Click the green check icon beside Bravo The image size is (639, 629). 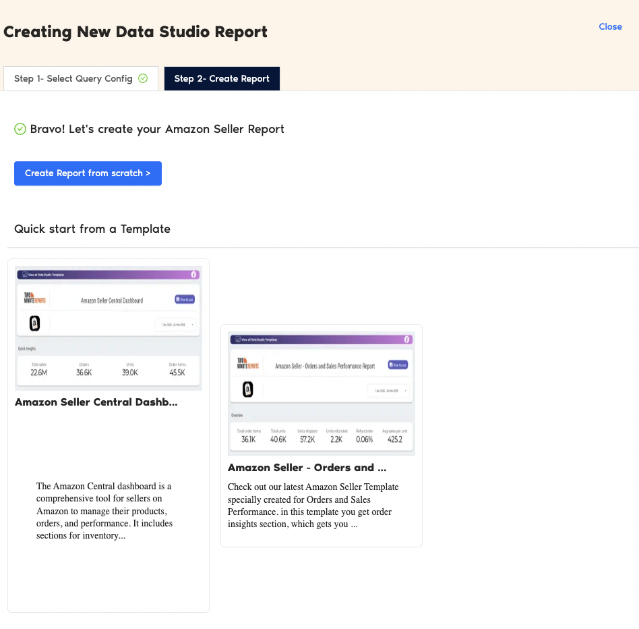click(x=20, y=129)
